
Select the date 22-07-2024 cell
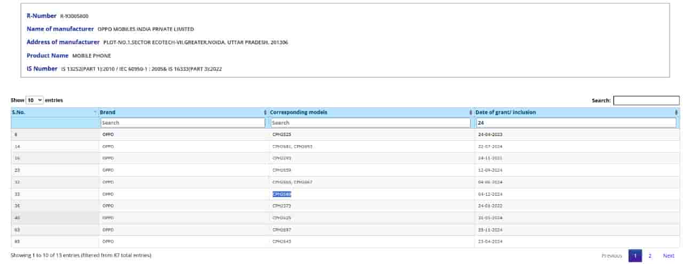coord(489,147)
